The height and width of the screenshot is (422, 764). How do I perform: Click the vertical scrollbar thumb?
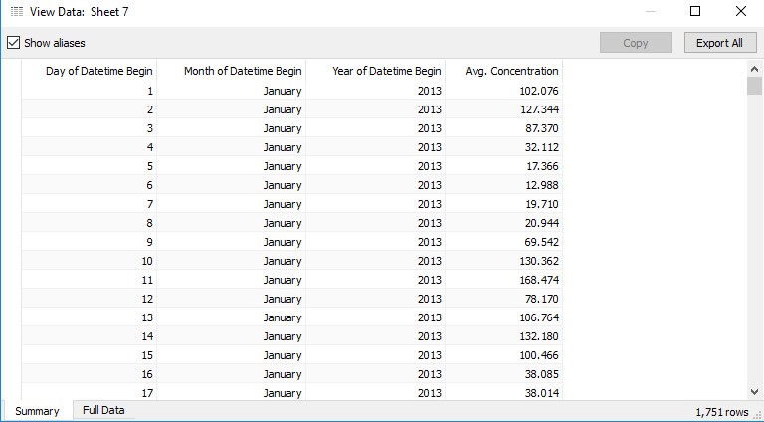click(754, 86)
